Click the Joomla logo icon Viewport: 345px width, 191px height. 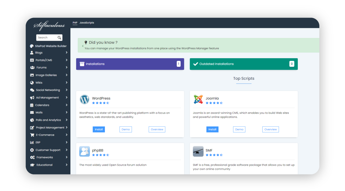tap(198, 100)
